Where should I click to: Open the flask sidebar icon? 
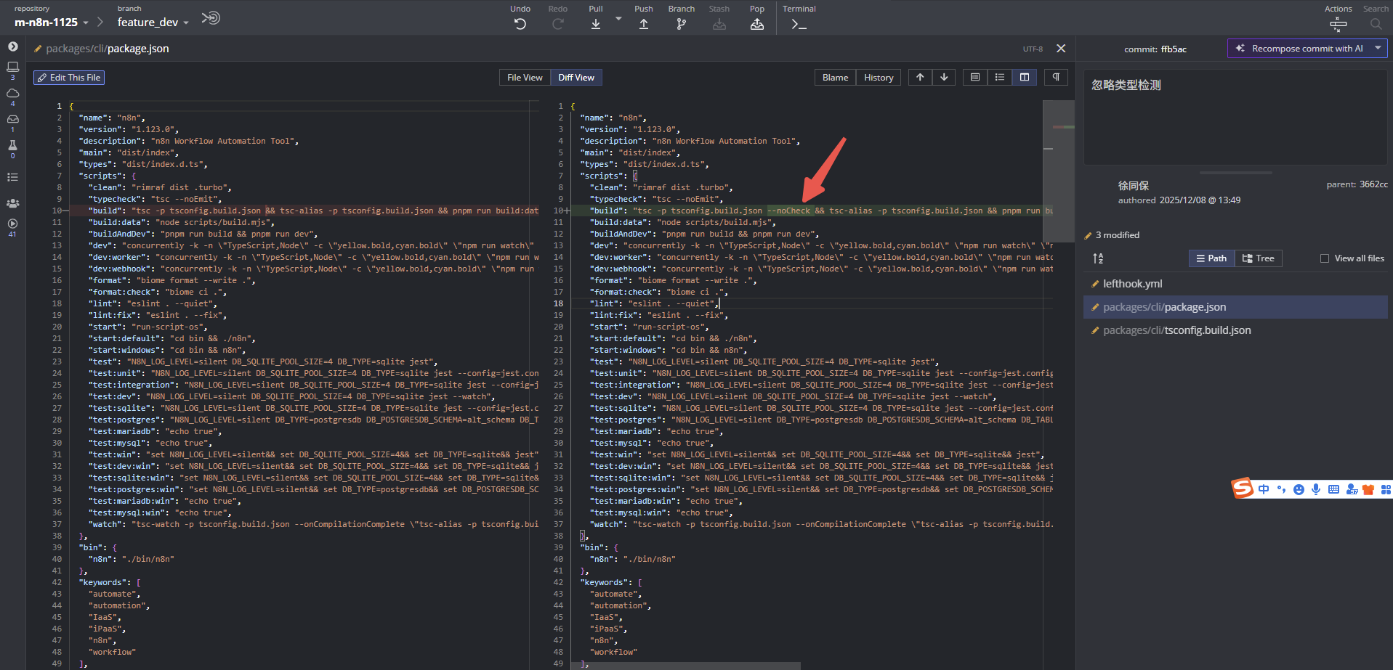click(12, 145)
